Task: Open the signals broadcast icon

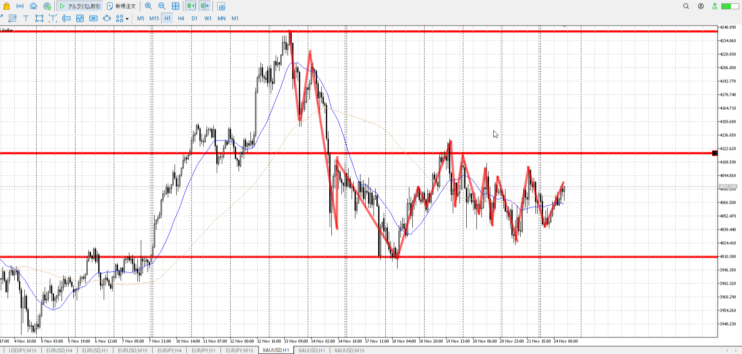Action: click(x=20, y=6)
